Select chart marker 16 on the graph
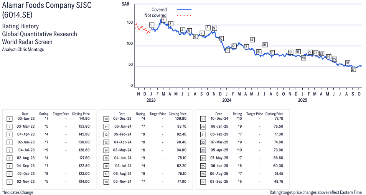 [x=265, y=45]
